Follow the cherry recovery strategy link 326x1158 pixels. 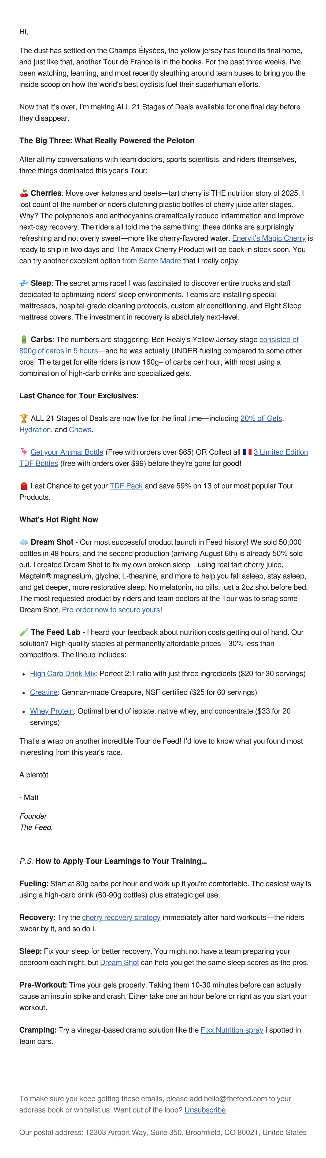121,917
